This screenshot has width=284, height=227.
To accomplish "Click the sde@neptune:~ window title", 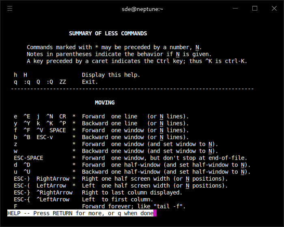I will point(142,9).
